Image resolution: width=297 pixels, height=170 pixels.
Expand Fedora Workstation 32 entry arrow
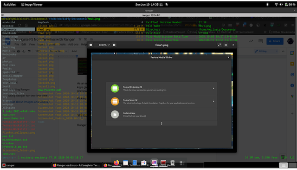(x=213, y=88)
